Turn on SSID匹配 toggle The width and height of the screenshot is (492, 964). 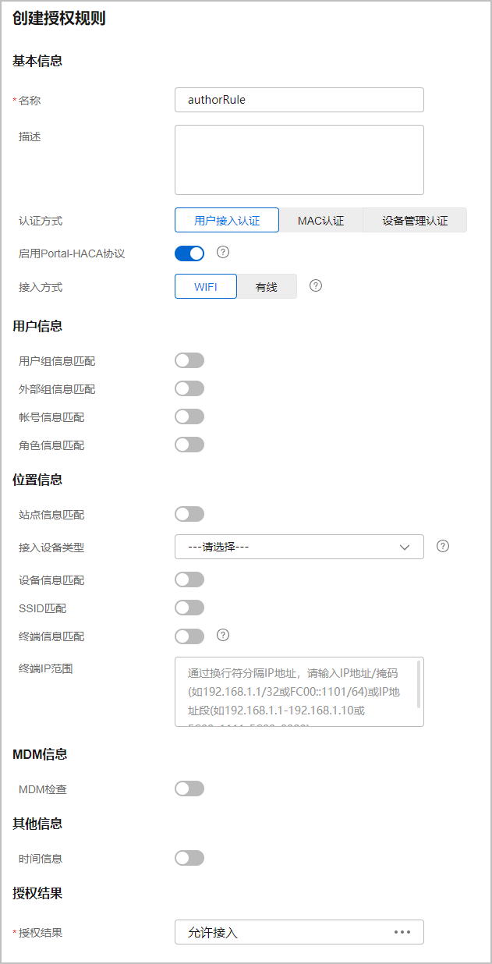[189, 608]
